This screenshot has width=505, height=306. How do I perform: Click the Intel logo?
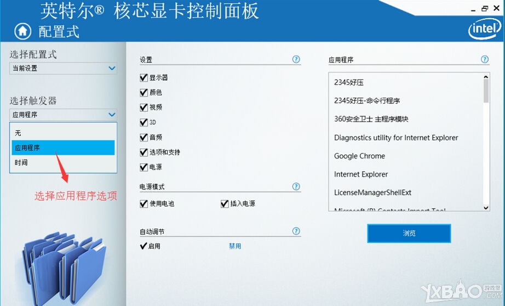coord(485,29)
